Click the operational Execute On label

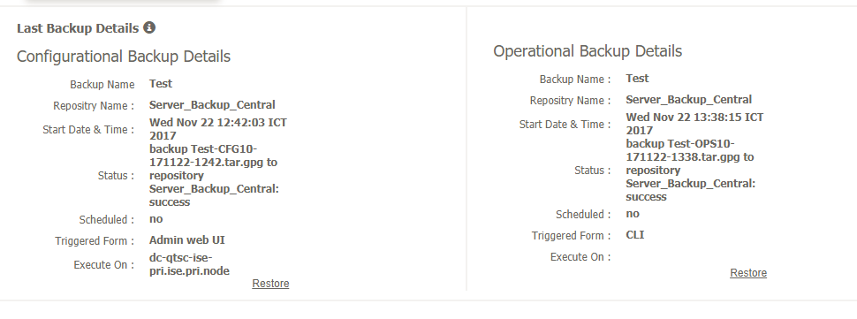(x=580, y=257)
